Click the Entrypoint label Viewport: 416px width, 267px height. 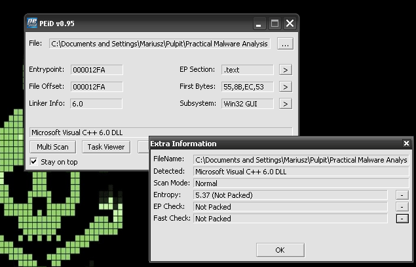(x=47, y=70)
